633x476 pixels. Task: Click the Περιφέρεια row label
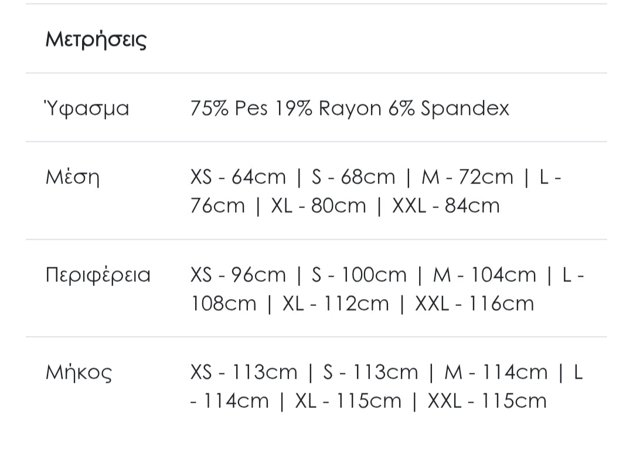point(98,275)
